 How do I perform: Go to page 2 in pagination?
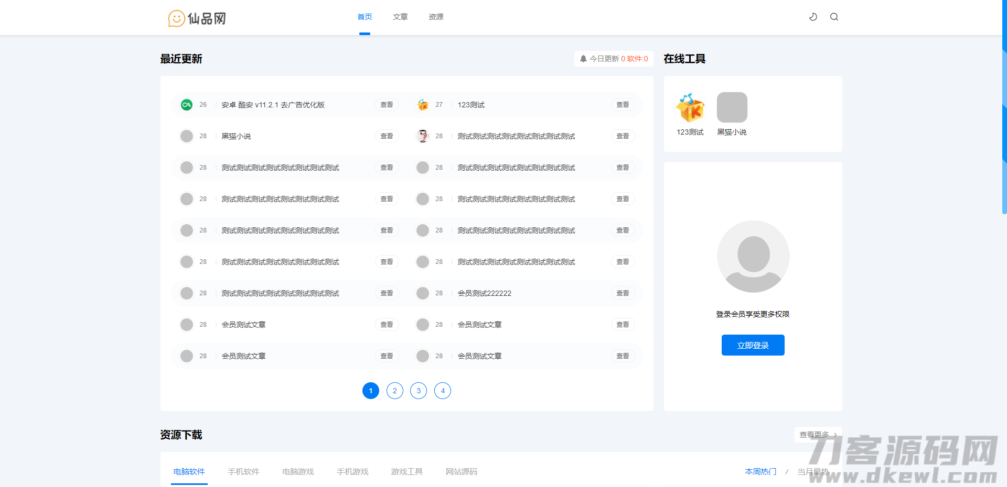click(394, 391)
